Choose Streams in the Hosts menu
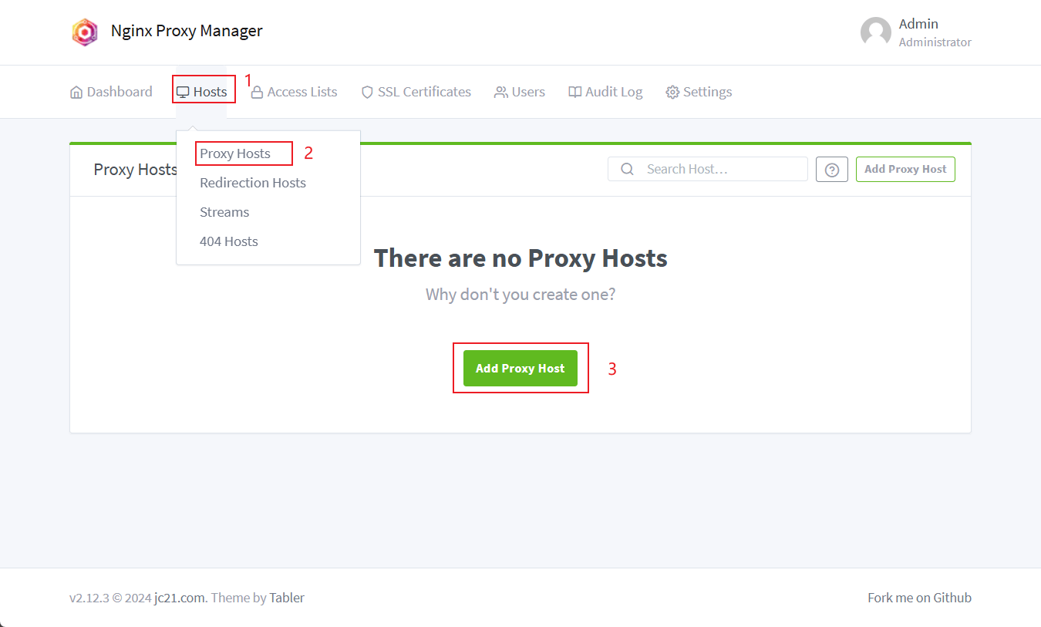This screenshot has width=1041, height=627. tap(224, 212)
